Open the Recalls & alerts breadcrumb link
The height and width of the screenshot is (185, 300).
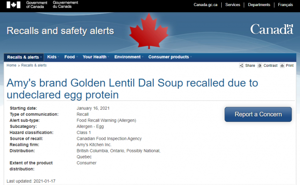(34, 65)
